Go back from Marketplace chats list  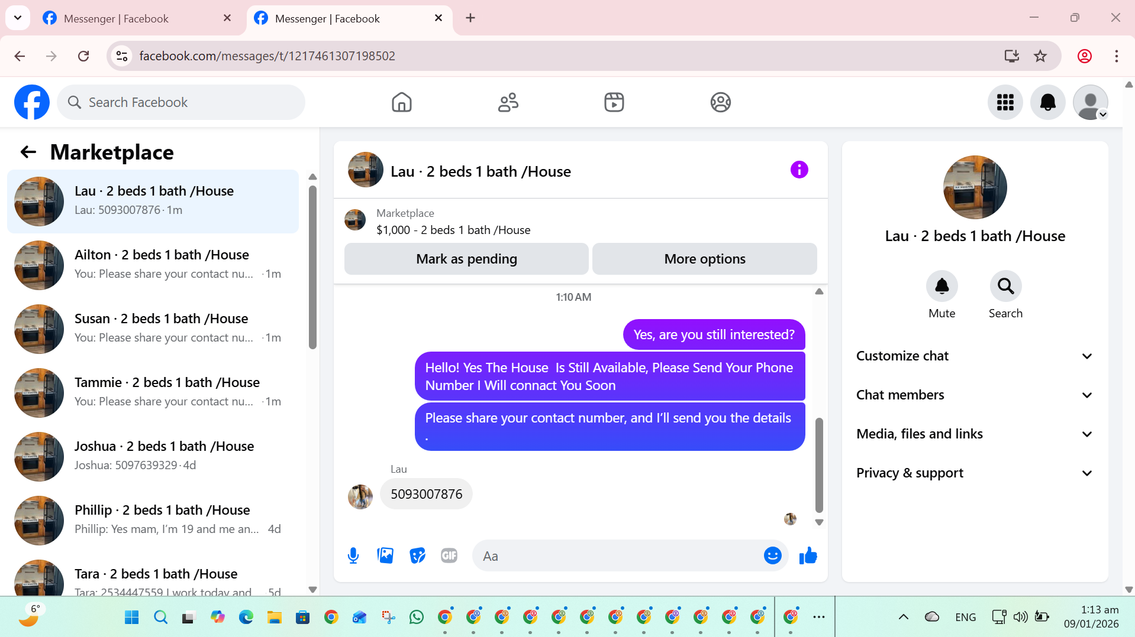coord(28,152)
